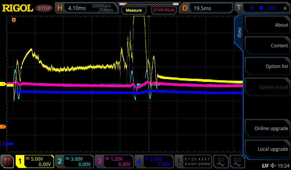Click the L logic analyzer digital channels panel

pos(193,161)
